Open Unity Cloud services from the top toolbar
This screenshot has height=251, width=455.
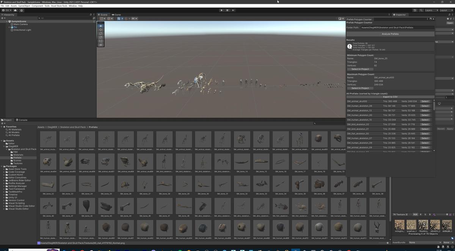(415, 10)
